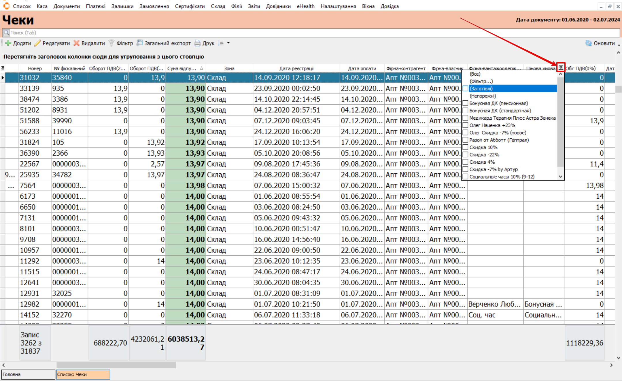Click the printer Друк icon
This screenshot has width=622, height=381.
[197, 43]
